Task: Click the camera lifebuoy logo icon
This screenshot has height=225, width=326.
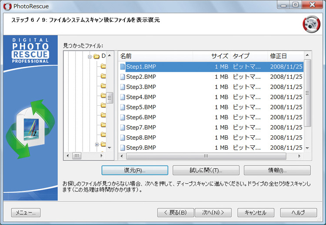Action: click(x=311, y=24)
